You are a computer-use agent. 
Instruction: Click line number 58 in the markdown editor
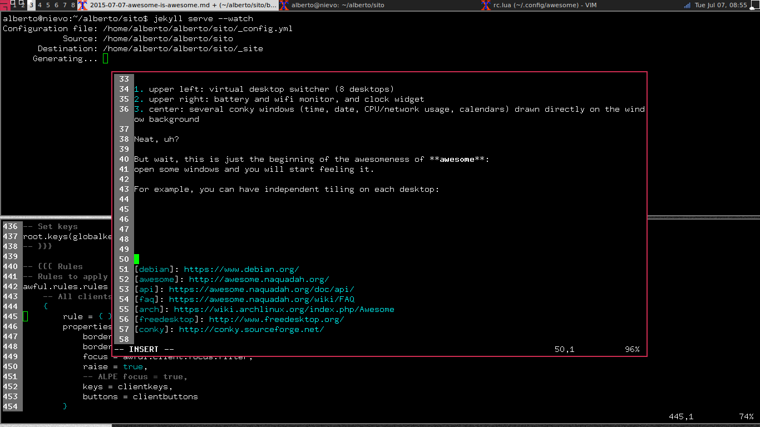124,339
